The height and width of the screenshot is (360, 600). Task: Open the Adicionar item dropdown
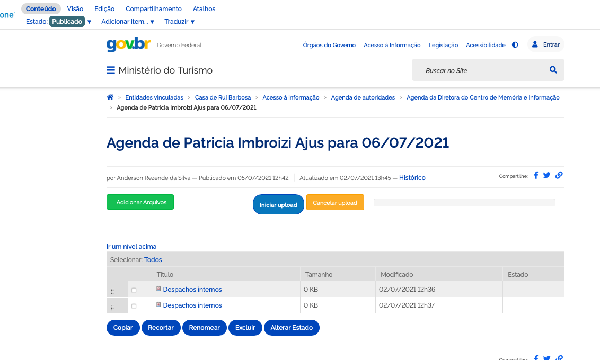(128, 22)
